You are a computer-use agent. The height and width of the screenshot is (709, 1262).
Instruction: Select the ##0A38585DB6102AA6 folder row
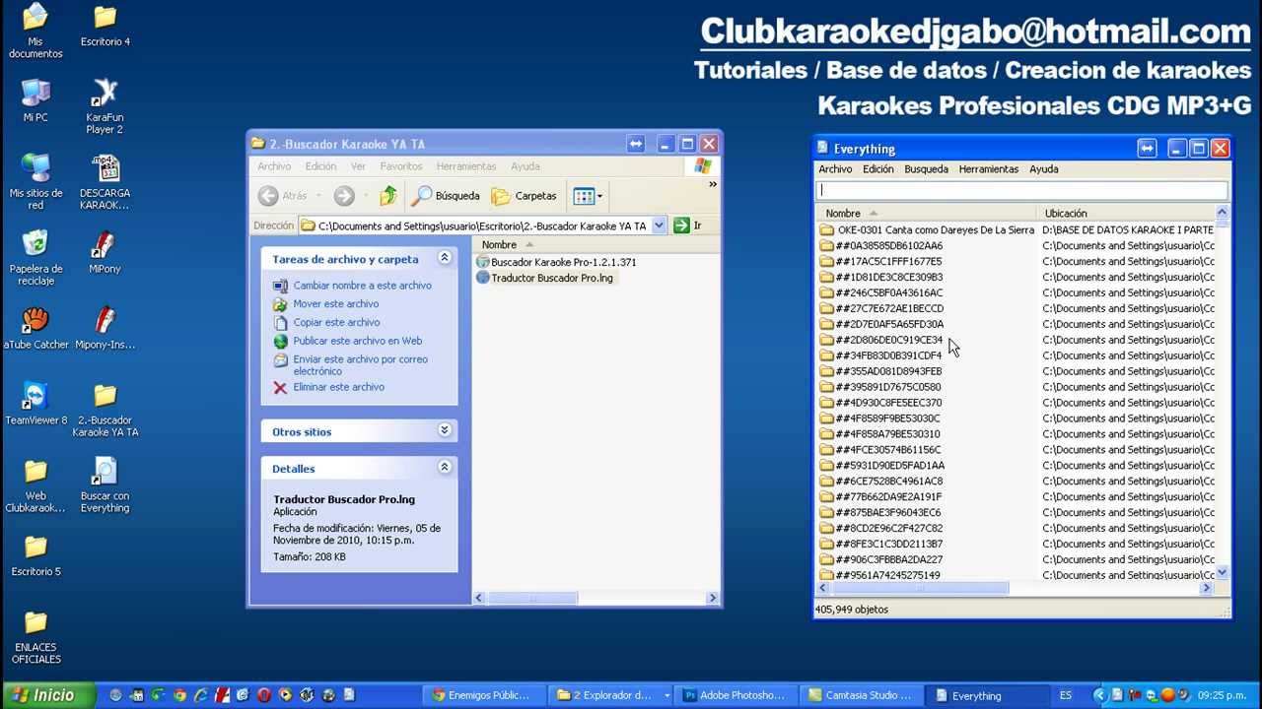[x=880, y=246]
